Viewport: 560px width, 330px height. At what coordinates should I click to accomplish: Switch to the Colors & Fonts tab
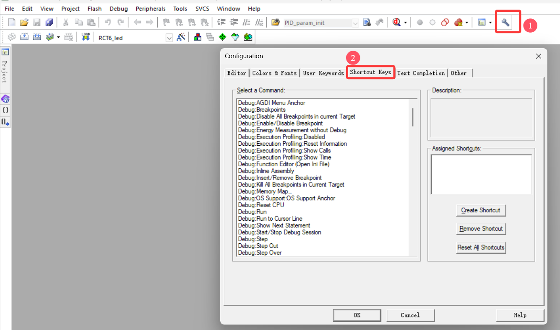[x=274, y=73]
